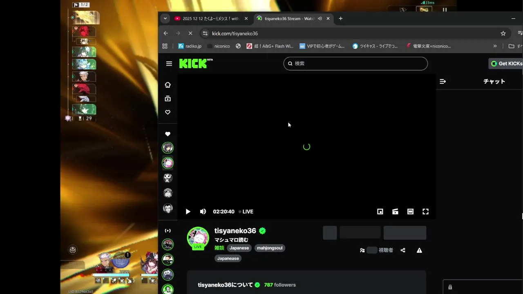View site info icon in address bar
523x294 pixels.
pos(205,33)
